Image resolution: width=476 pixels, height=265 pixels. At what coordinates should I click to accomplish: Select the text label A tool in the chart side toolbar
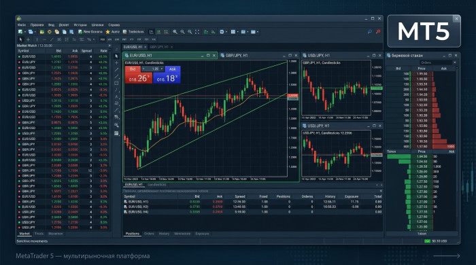116,96
